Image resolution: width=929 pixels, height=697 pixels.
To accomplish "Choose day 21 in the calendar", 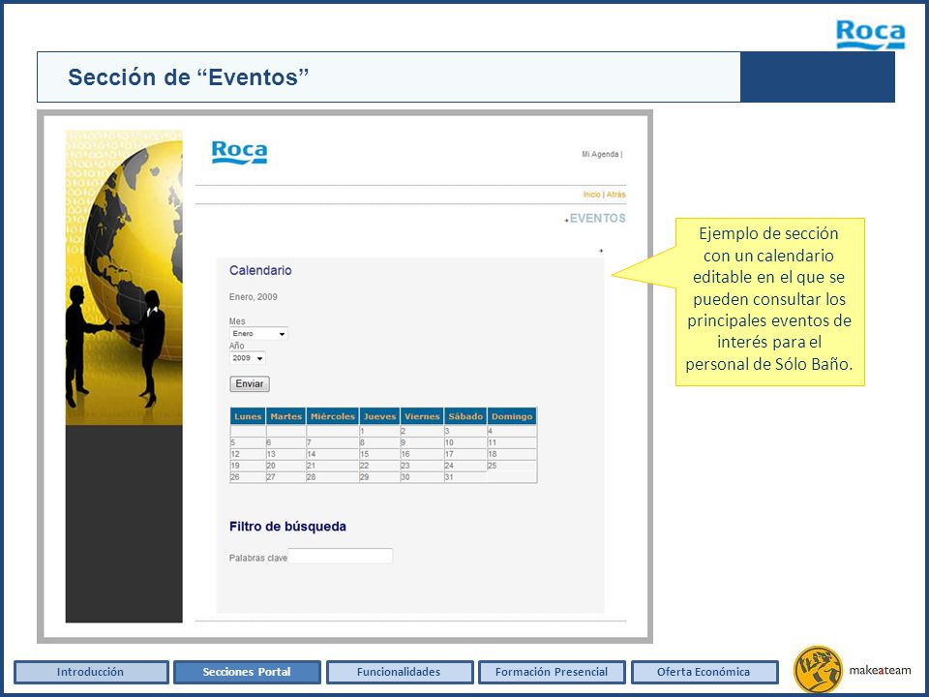I will click(332, 466).
